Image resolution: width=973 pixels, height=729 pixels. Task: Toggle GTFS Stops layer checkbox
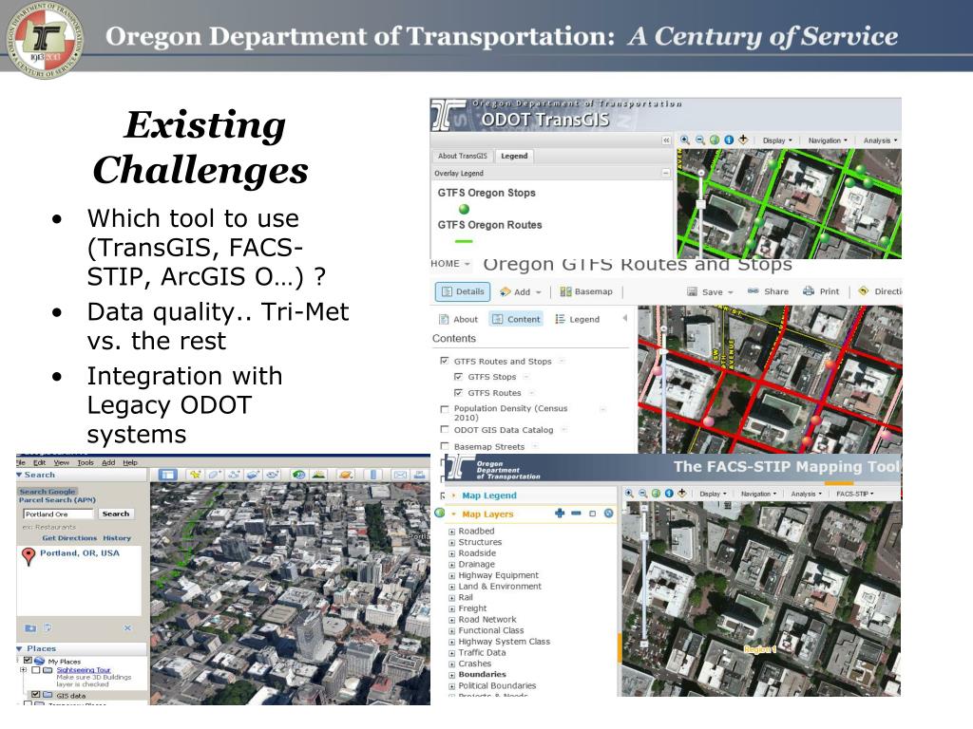(x=458, y=376)
